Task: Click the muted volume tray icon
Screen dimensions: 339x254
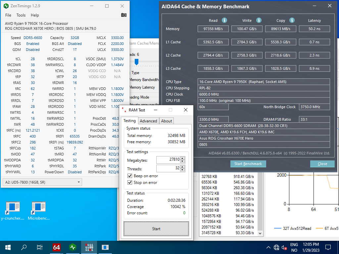Action: tap(284, 247)
